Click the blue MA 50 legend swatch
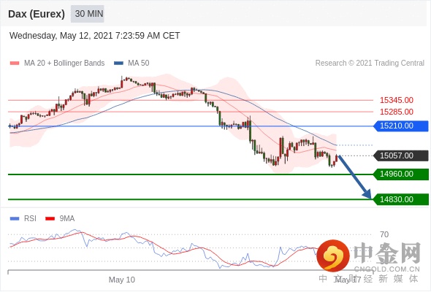431x292 pixels. coord(118,64)
